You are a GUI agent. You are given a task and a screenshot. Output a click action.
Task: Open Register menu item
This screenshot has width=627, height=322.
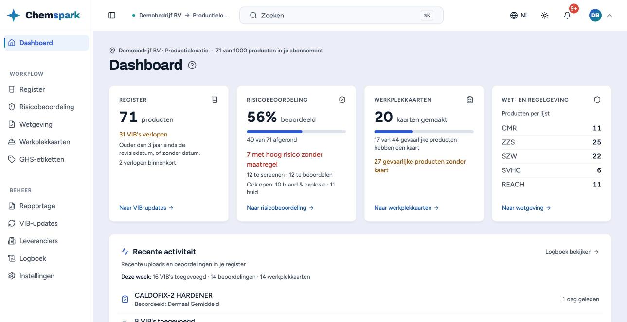point(46,89)
